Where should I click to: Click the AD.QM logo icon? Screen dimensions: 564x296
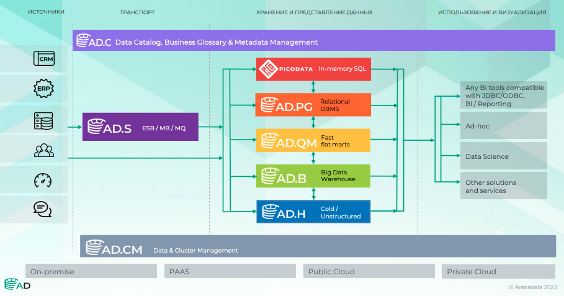coord(289,141)
